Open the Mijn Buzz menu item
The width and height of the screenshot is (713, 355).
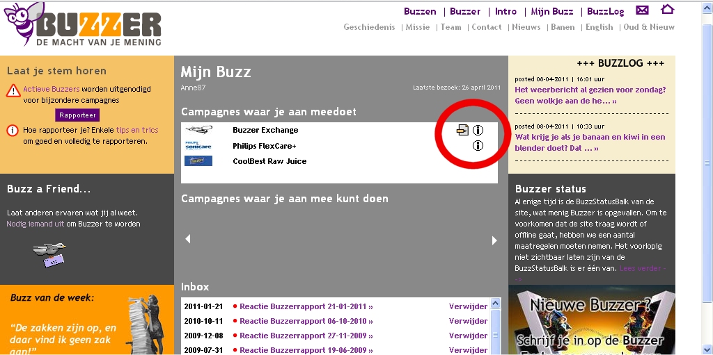[552, 11]
